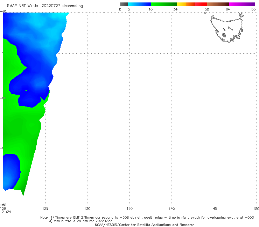Click the blue wind patch at the swath's bottom left
The image size is (259, 227).
point(12,172)
